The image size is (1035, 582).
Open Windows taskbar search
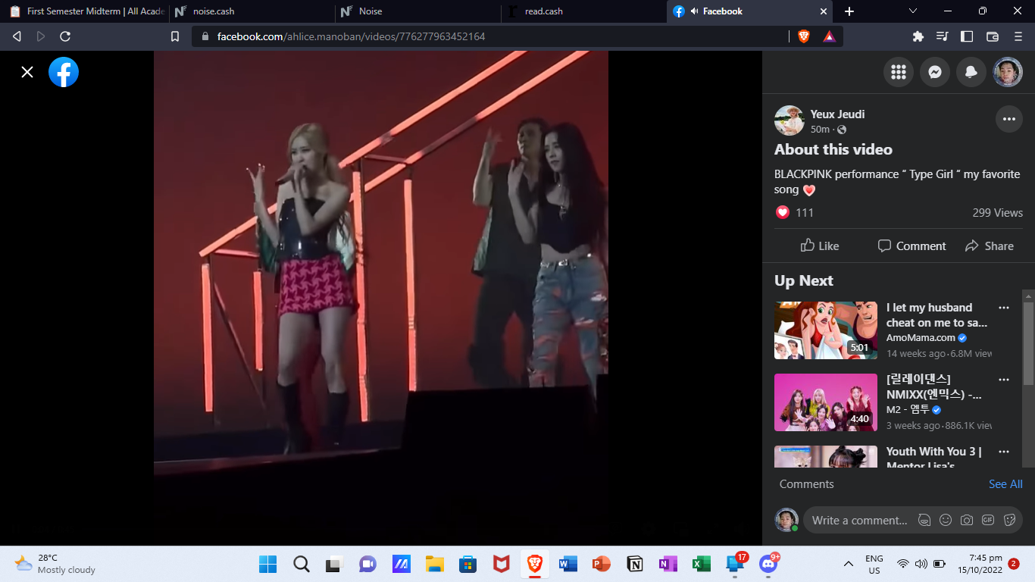pos(302,564)
